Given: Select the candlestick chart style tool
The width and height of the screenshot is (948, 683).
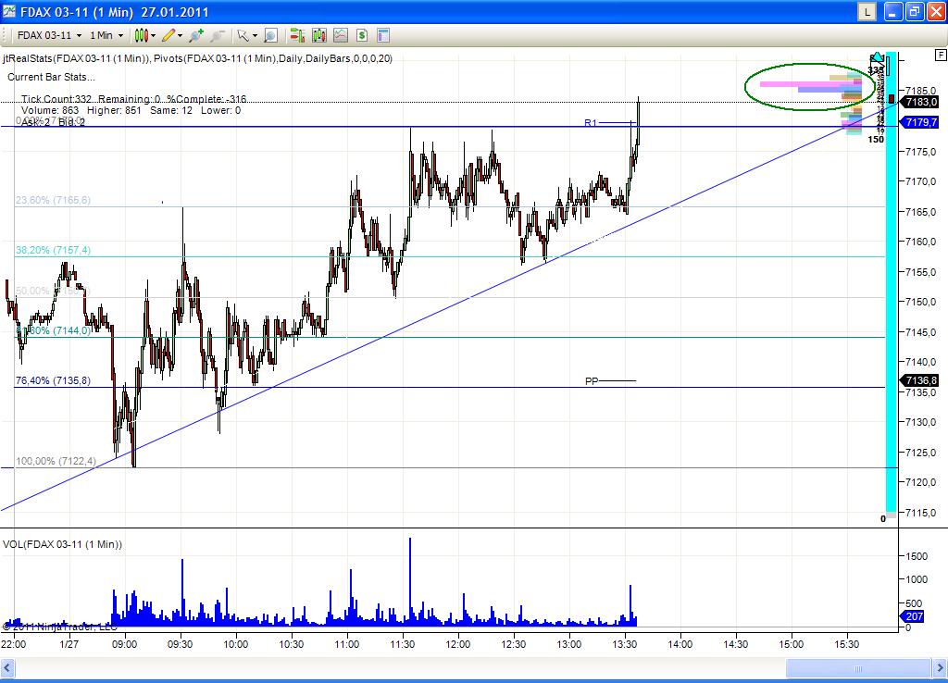Looking at the screenshot, I should point(143,35).
